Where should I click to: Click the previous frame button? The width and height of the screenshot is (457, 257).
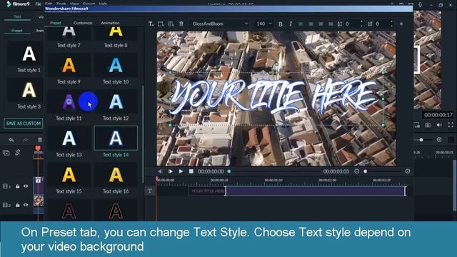point(160,171)
